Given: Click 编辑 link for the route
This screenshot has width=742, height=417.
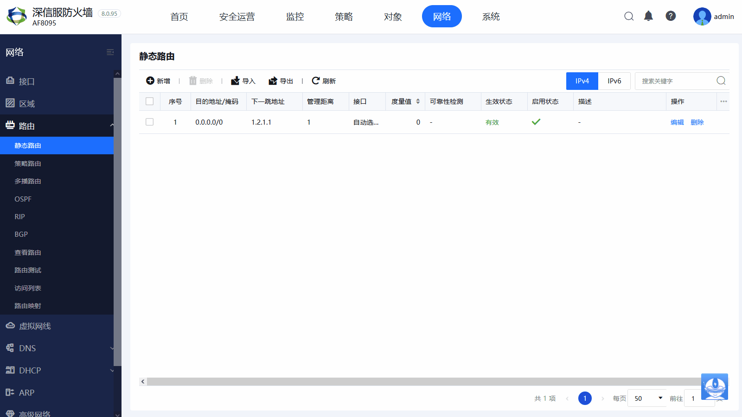Looking at the screenshot, I should pyautogui.click(x=677, y=122).
